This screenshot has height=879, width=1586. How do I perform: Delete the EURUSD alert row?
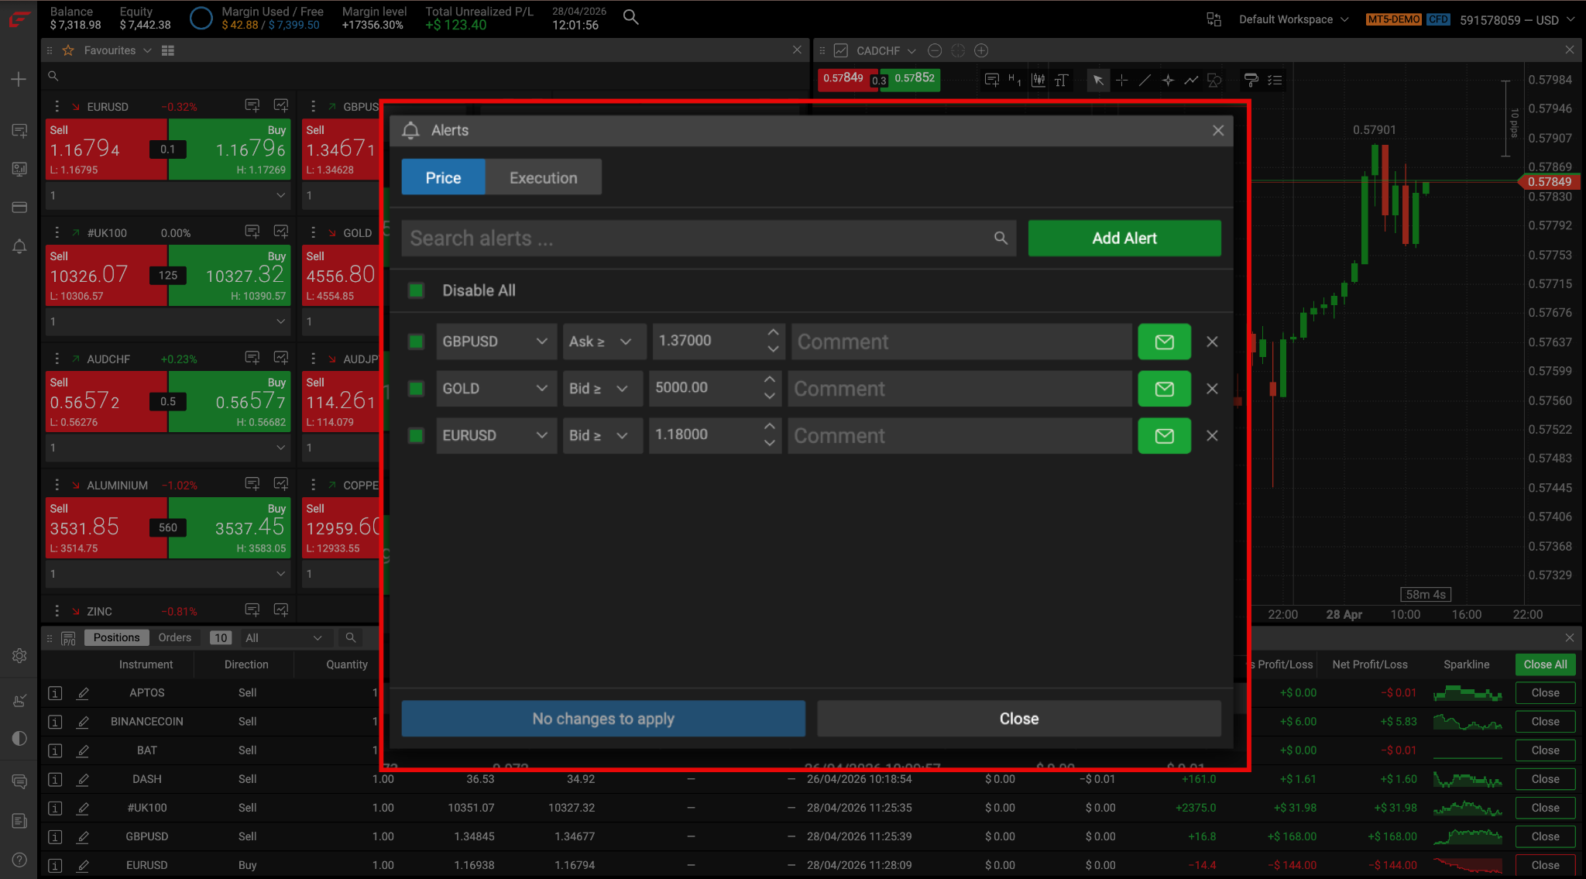[x=1212, y=436]
